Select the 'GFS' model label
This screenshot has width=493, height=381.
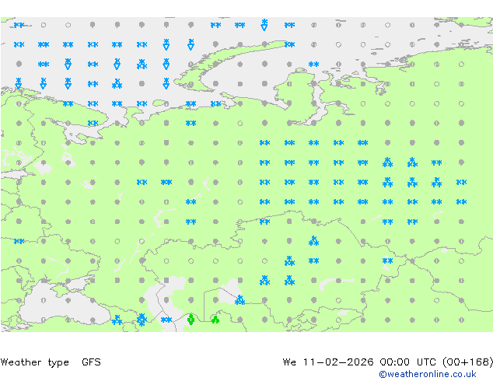91,362
